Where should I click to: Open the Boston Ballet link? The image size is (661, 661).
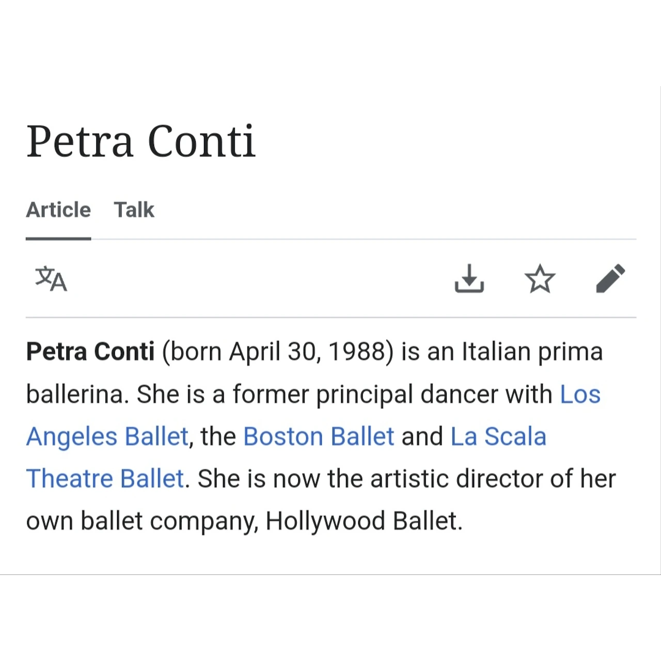click(319, 436)
